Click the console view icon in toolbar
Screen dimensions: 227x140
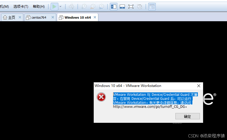point(152,7)
